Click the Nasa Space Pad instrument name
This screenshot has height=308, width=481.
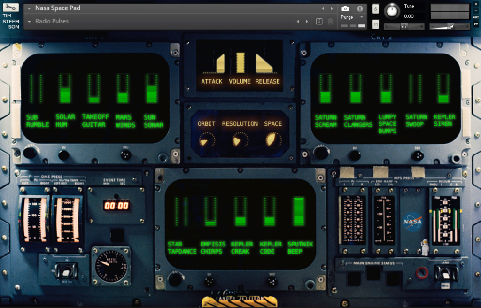tap(58, 8)
